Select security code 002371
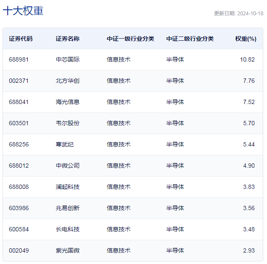The height and width of the screenshot is (264, 267). pos(19,81)
